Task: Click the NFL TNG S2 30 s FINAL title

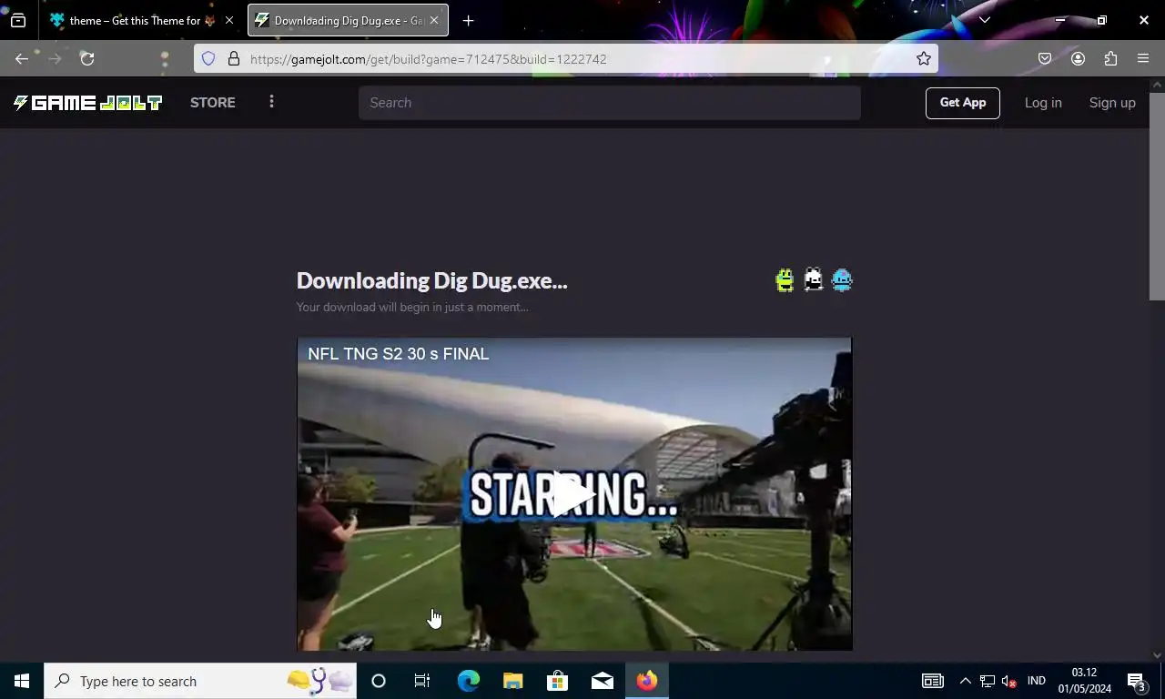Action: click(x=399, y=354)
